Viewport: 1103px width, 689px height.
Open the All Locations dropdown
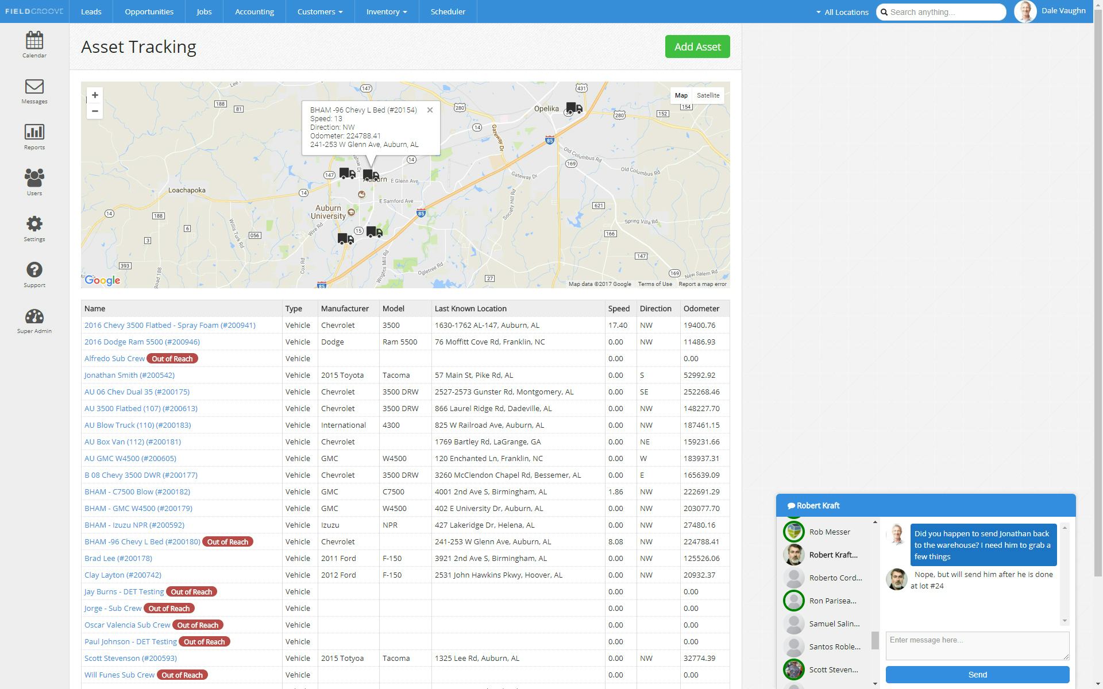(842, 12)
